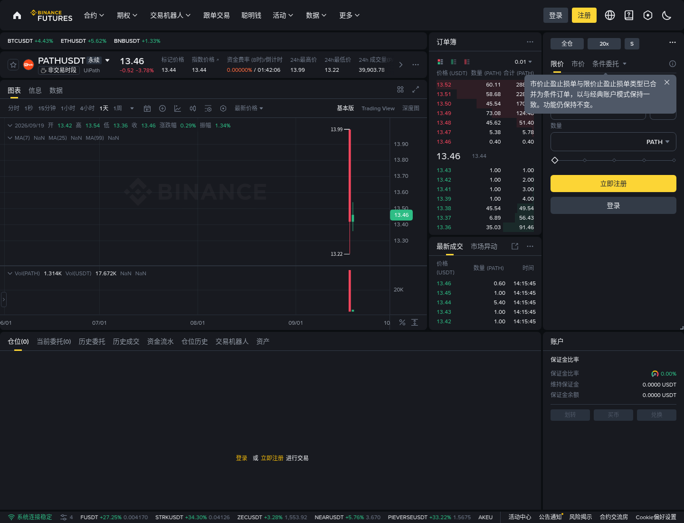Open 历史委托 tab
The height and width of the screenshot is (523, 684).
[92, 341]
